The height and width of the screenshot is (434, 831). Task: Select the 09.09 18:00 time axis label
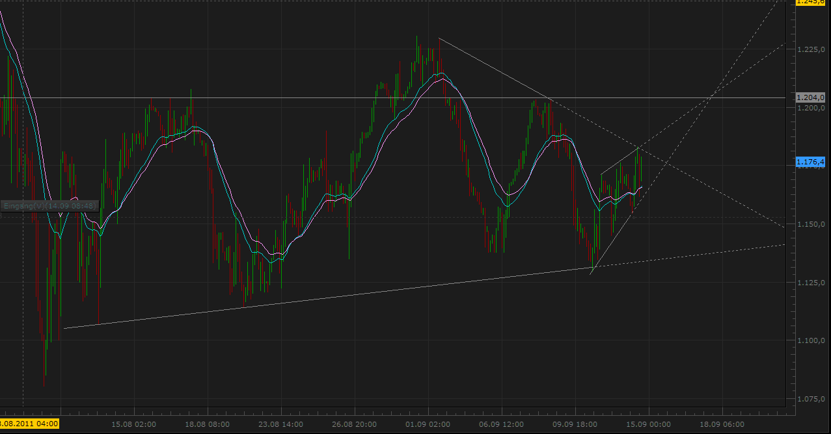(x=575, y=424)
